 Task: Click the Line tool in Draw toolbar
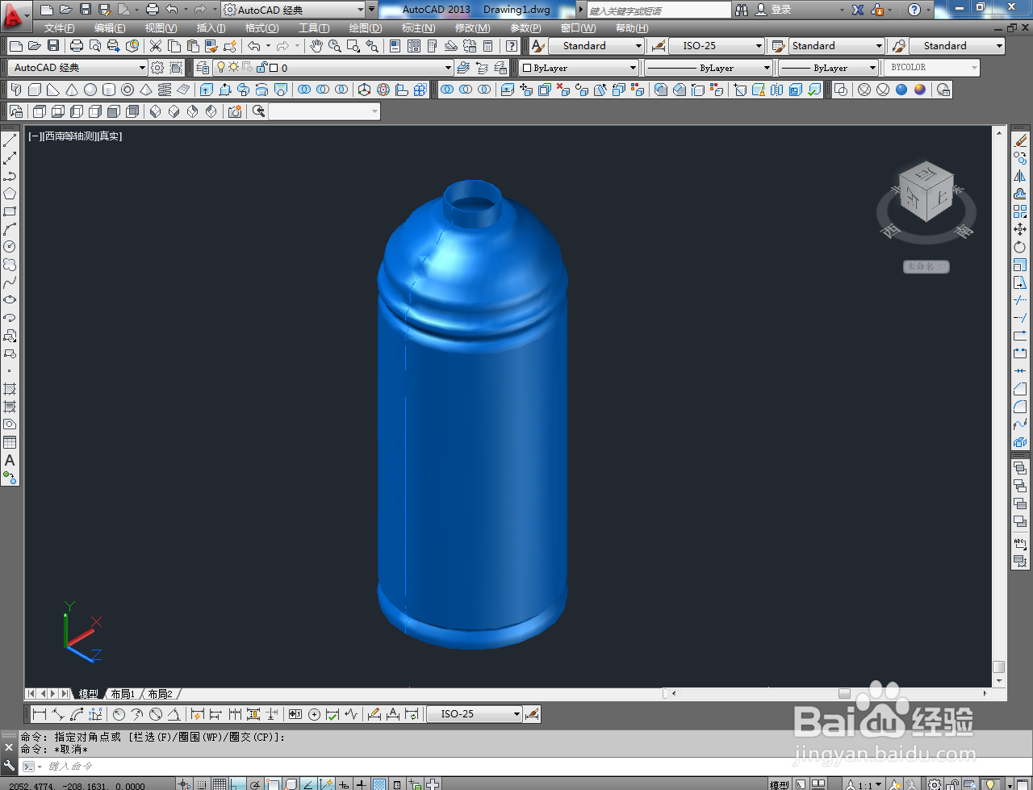10,140
